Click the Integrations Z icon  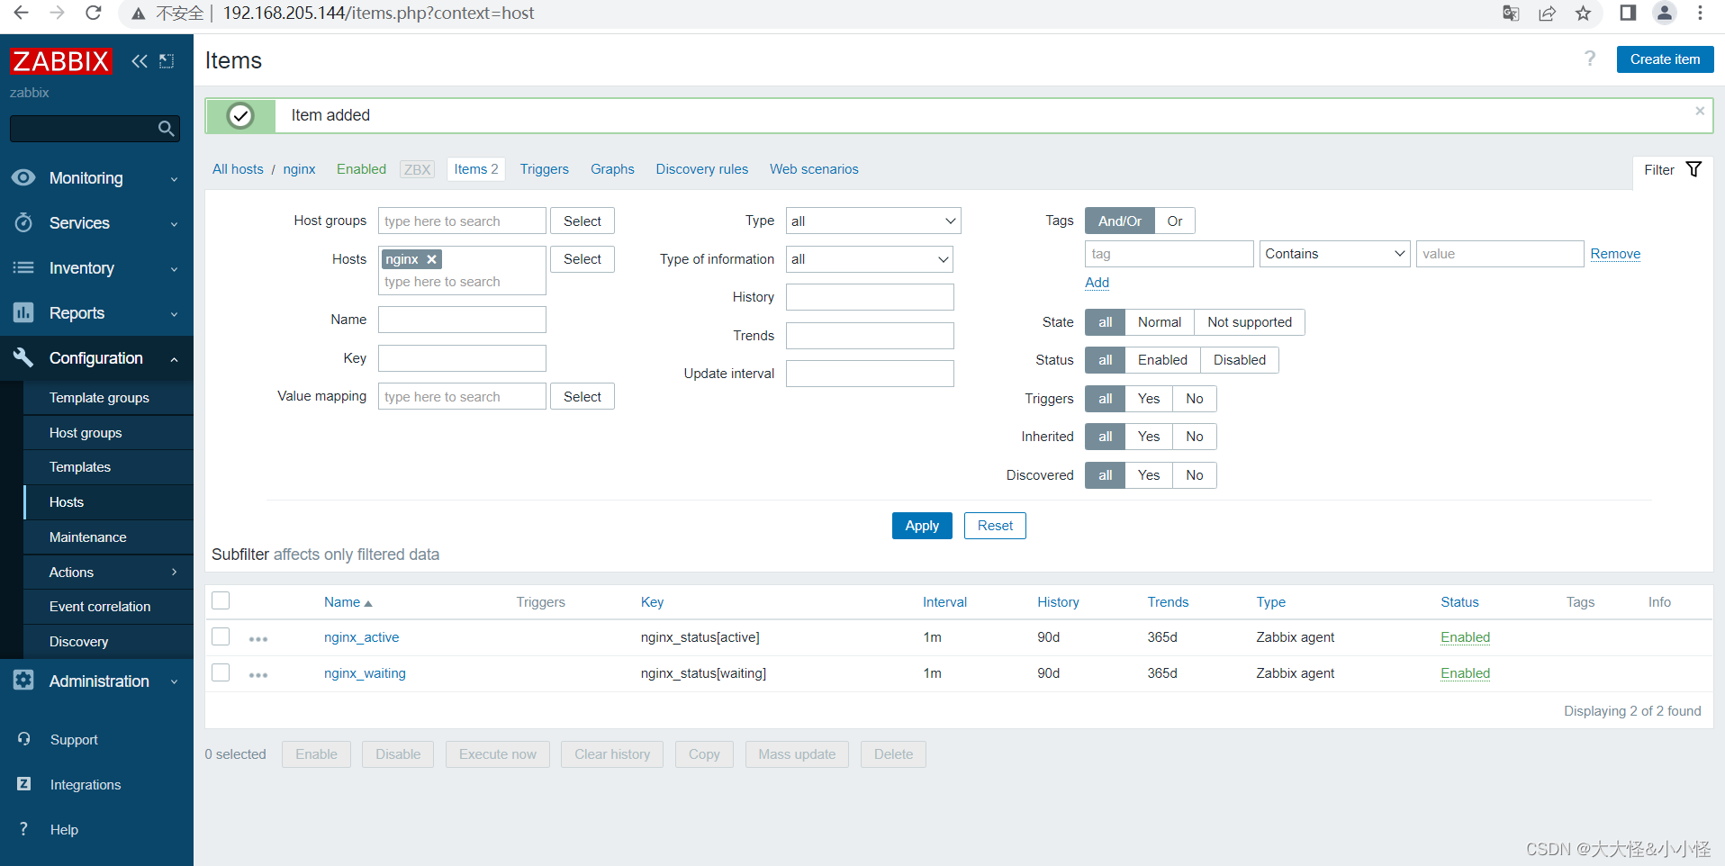[x=24, y=784]
